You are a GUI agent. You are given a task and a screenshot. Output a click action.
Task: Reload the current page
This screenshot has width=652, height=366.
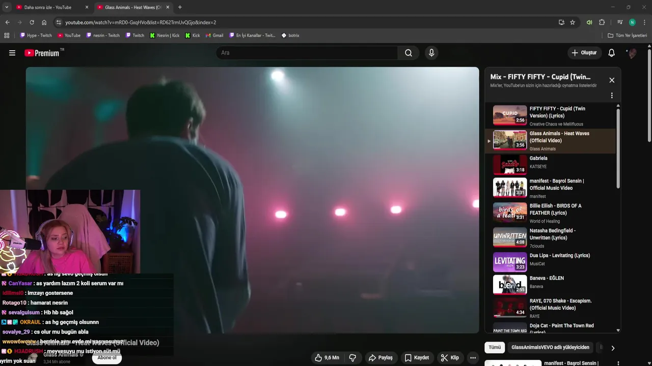pos(32,22)
